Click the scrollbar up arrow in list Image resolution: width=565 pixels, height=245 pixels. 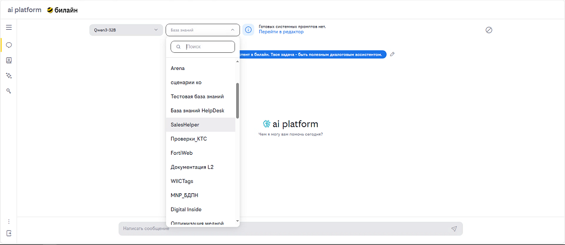click(237, 62)
